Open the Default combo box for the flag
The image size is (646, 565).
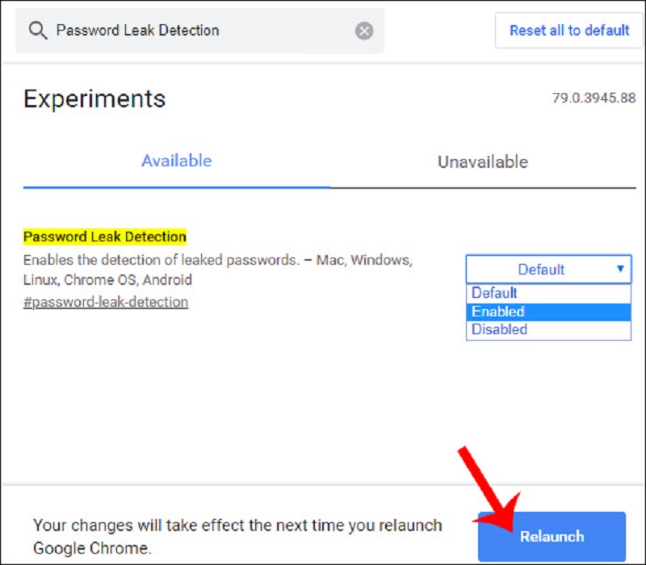(x=548, y=270)
